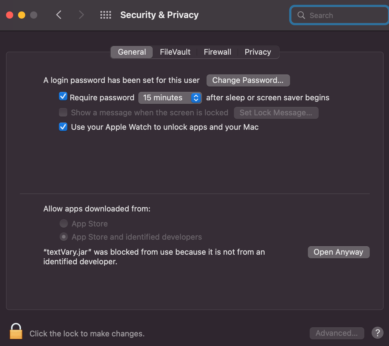Focus the Search field

pos(339,15)
